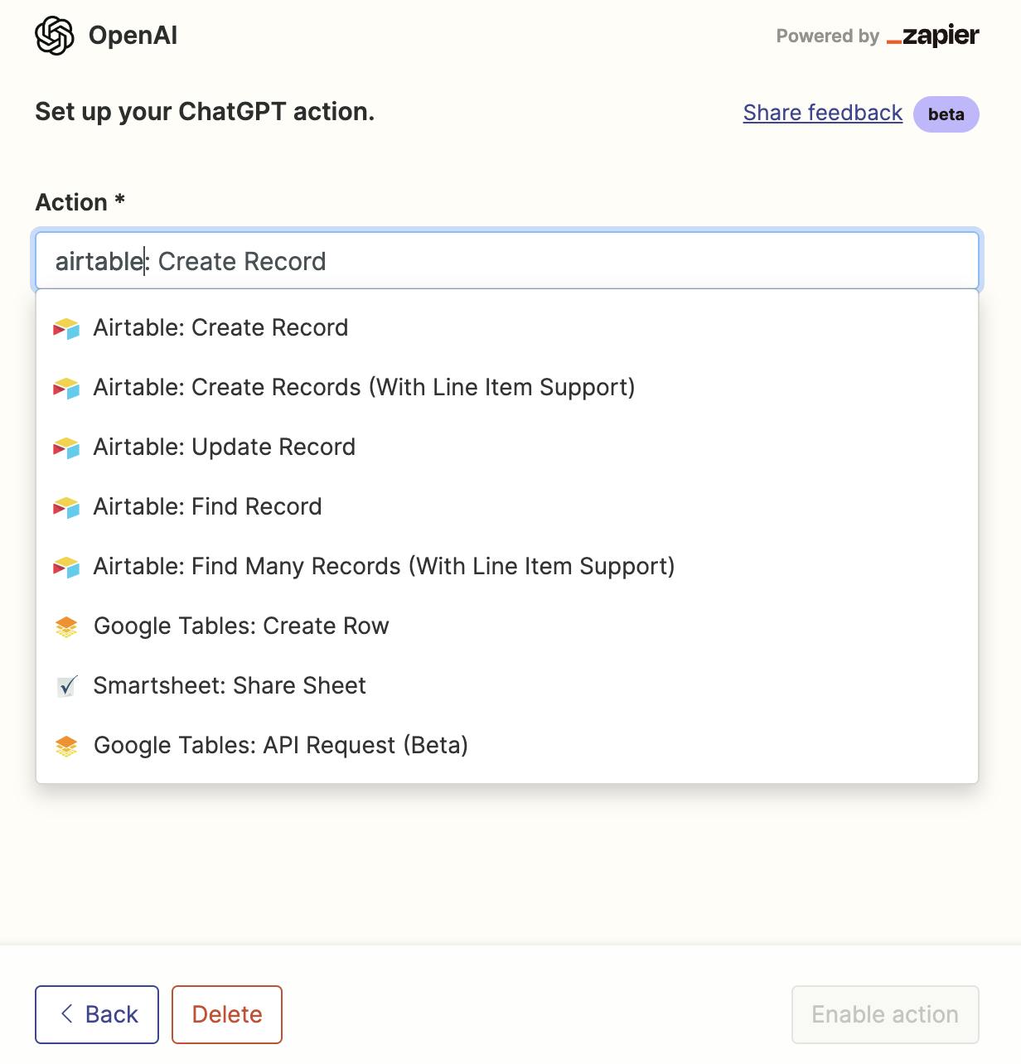Select Airtable: Create Record option
The height and width of the screenshot is (1064, 1021).
507,327
